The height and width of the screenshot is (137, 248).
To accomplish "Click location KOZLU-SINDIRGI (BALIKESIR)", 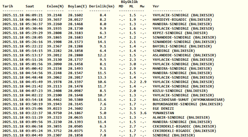I will 180,91.
